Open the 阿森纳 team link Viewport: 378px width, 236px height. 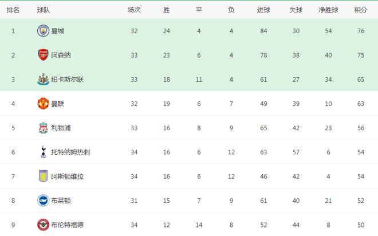point(61,55)
